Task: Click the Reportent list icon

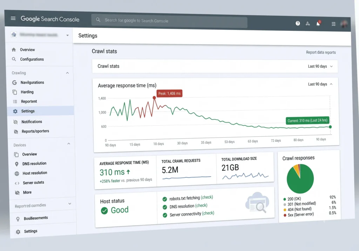Action: [x=15, y=101]
